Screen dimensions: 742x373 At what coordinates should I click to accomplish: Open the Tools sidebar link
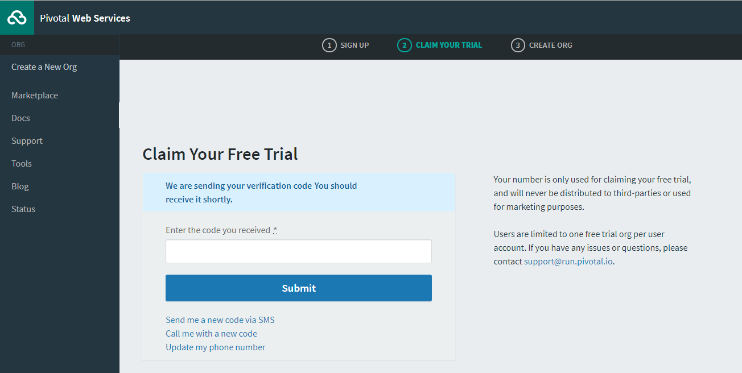[22, 164]
